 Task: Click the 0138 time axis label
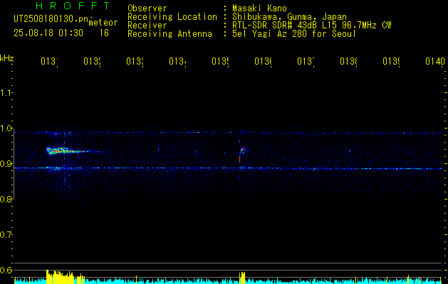348,61
